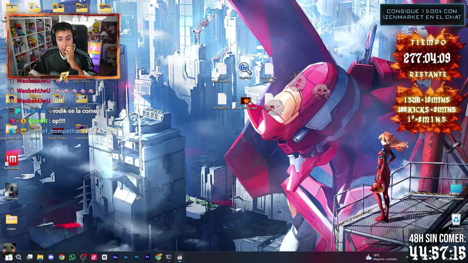
Task: Select the Ingredientes batido.txt file
Action: point(269,73)
